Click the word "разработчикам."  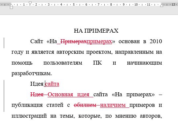tap(32, 74)
